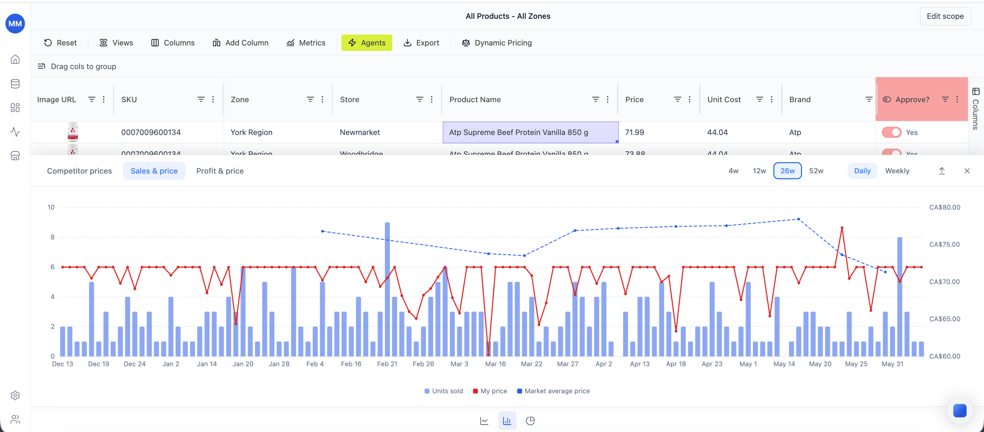Open Approve column options menu
The image size is (984, 432).
(957, 99)
